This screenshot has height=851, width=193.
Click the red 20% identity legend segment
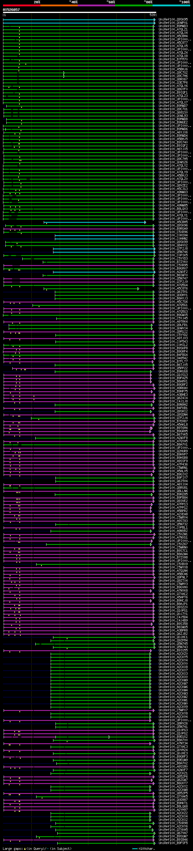(x=21, y=5)
